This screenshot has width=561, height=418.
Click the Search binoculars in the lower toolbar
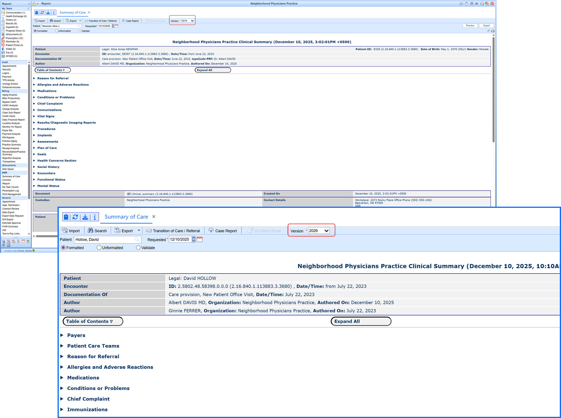coord(90,230)
